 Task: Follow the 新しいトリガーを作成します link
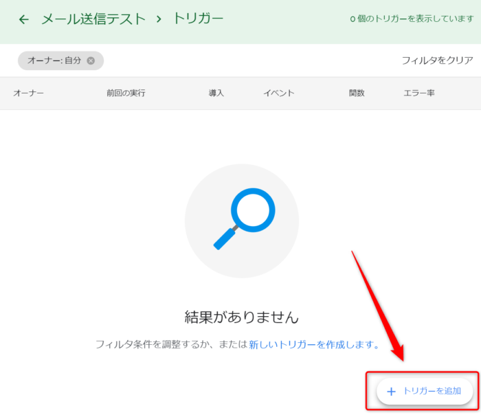[x=313, y=344]
